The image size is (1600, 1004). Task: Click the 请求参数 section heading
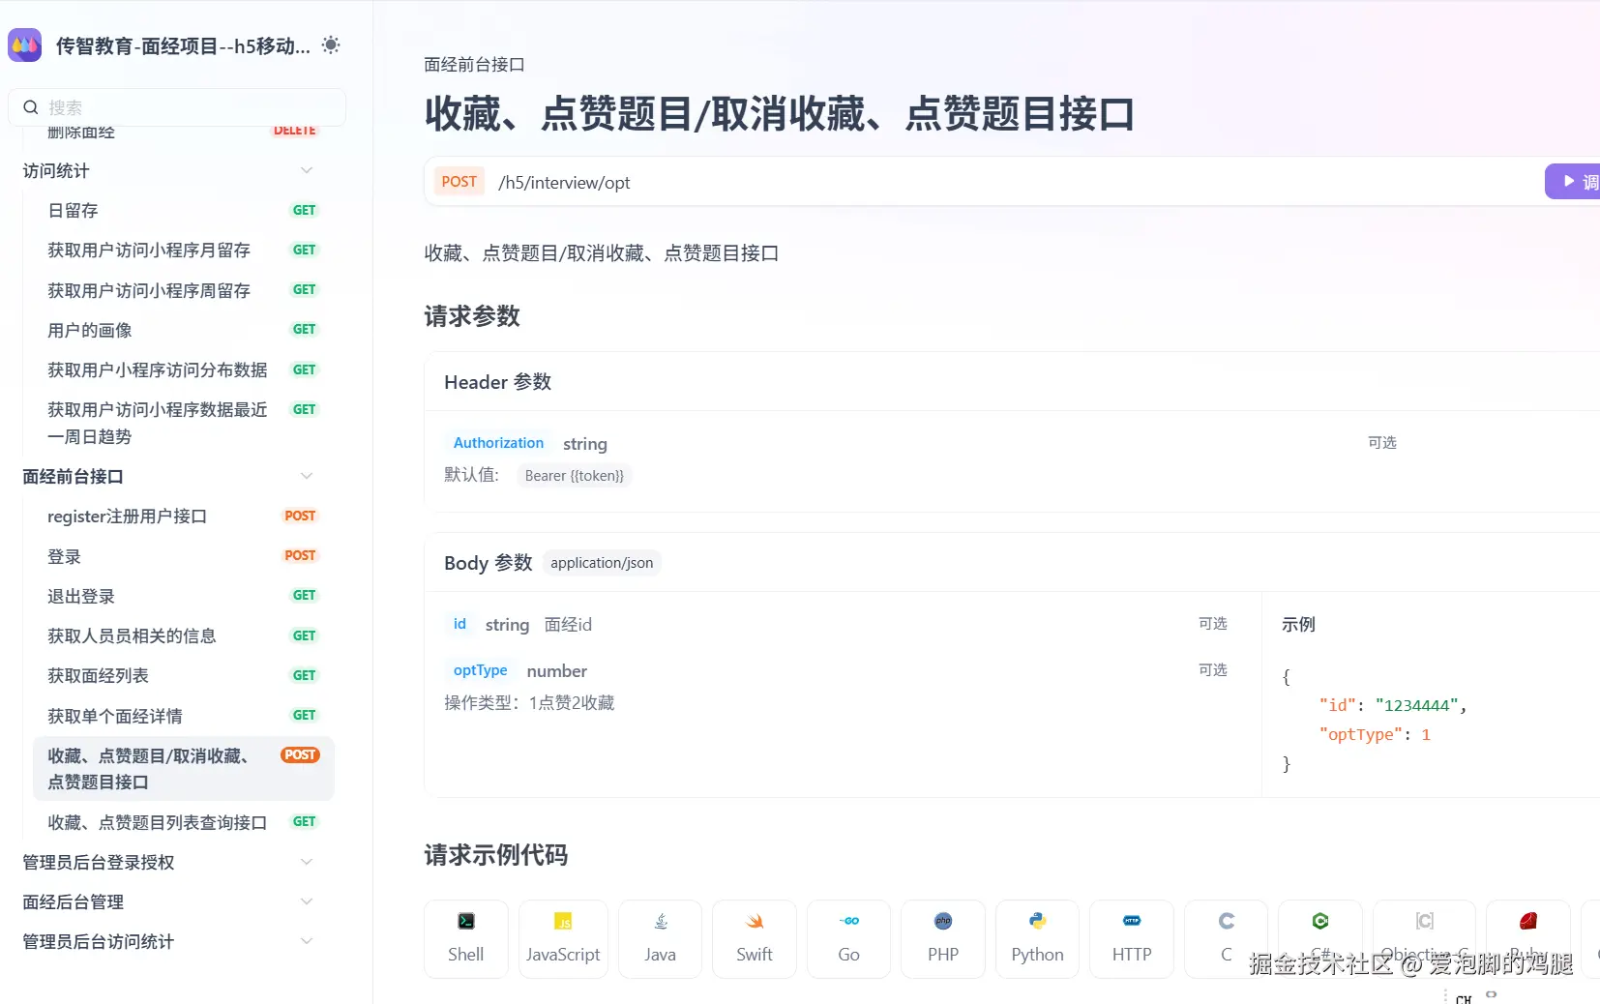pyautogui.click(x=472, y=316)
